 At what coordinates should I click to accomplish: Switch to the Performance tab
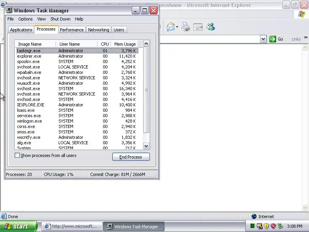72,30
